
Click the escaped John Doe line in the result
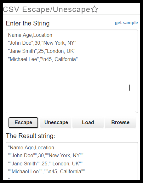[x=46, y=156]
